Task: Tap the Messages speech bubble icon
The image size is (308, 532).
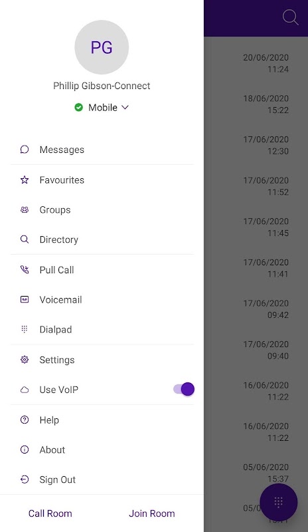Action: click(25, 150)
